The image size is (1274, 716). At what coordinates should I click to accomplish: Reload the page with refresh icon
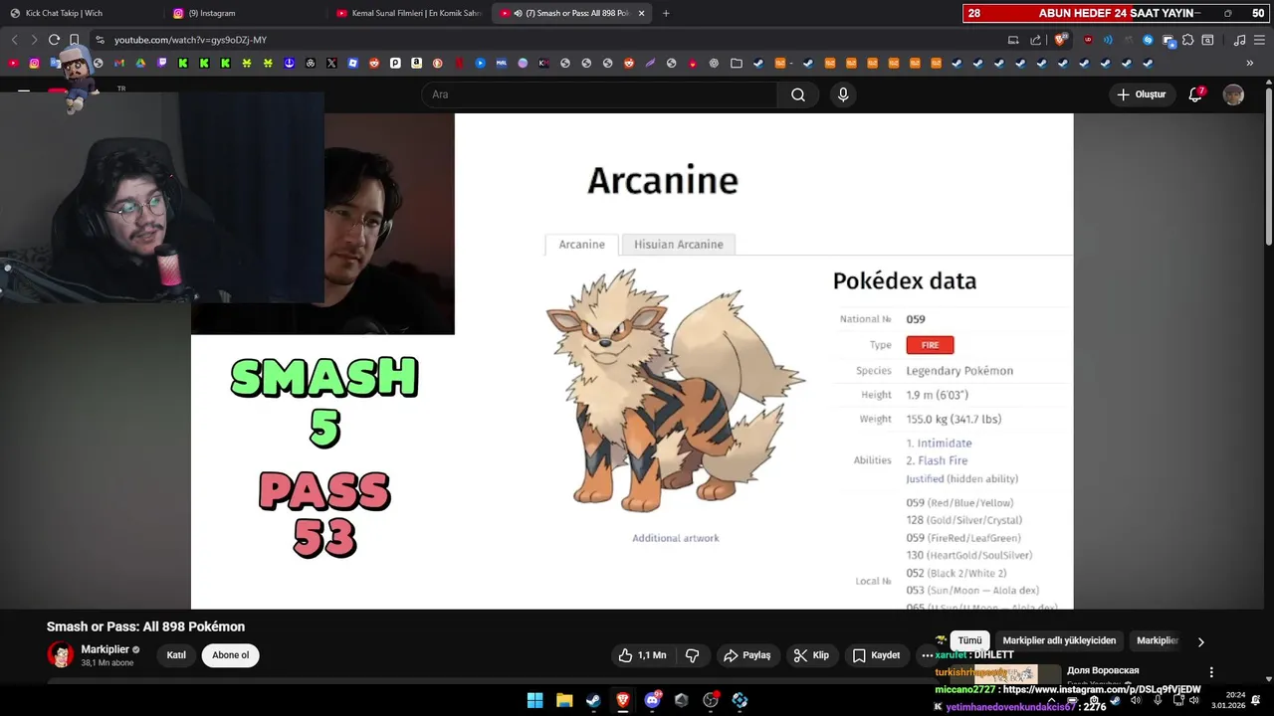pos(54,40)
